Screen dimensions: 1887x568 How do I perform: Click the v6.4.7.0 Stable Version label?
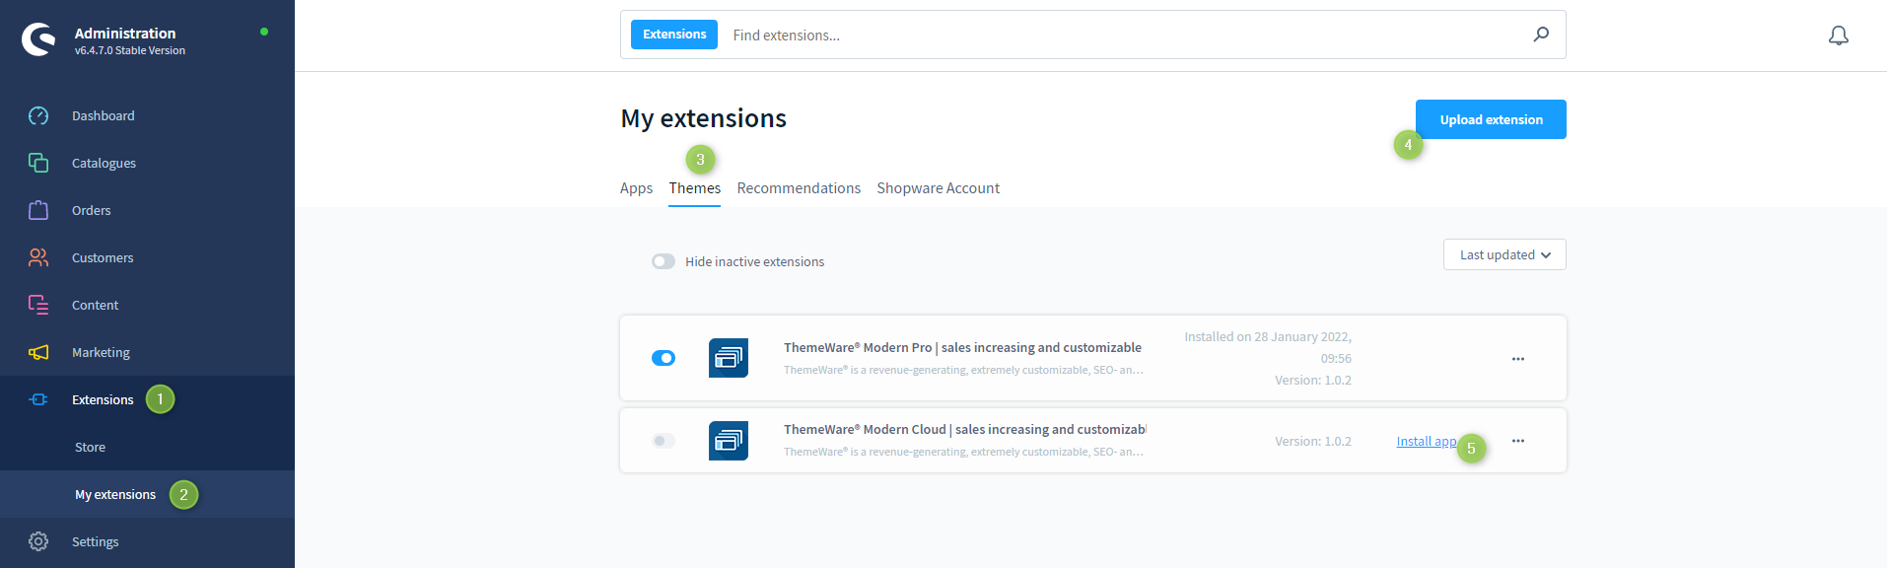[130, 50]
